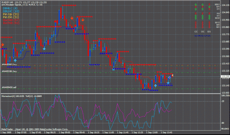Select the red star signal before the 134.135 peak
Screen dimensions: 230x135
55,22
